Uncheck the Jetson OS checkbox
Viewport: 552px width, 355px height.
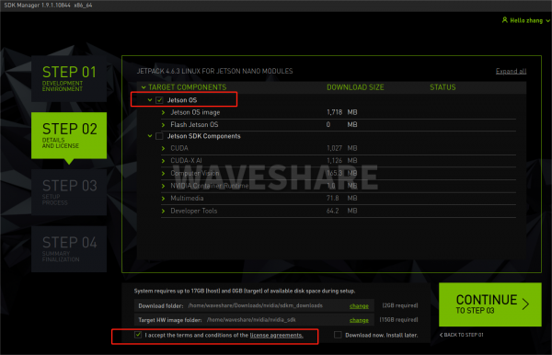click(159, 100)
